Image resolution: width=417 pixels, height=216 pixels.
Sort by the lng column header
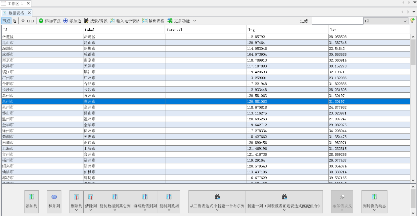click(288, 30)
